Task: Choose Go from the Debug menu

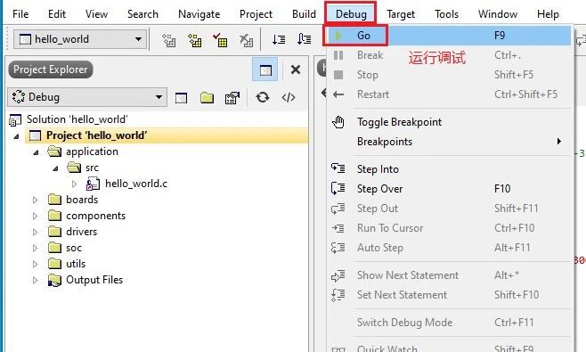Action: tap(449, 36)
